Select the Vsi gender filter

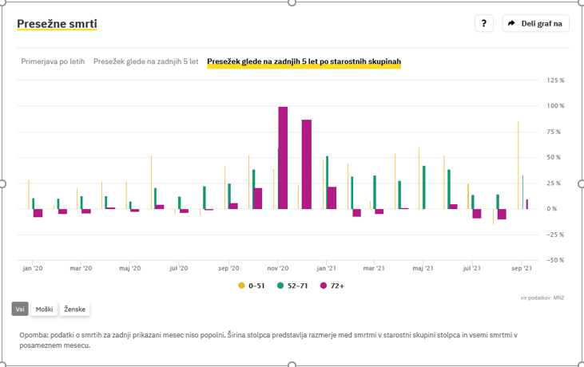20,309
